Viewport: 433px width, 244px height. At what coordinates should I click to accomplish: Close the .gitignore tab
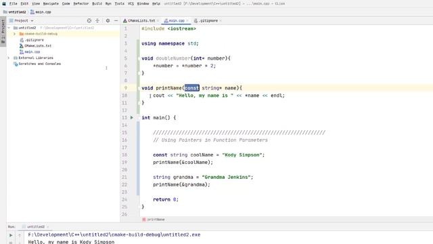tap(221, 20)
